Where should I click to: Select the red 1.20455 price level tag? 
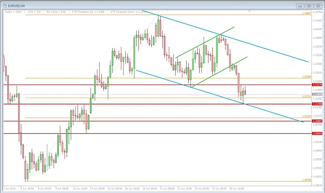[317, 133]
